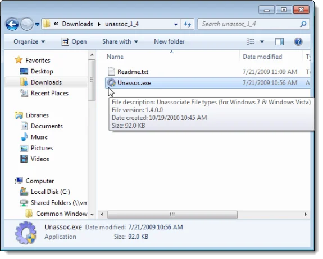The image size is (323, 259).
Task: Click the Computer icon in sidebar
Action: (x=19, y=181)
